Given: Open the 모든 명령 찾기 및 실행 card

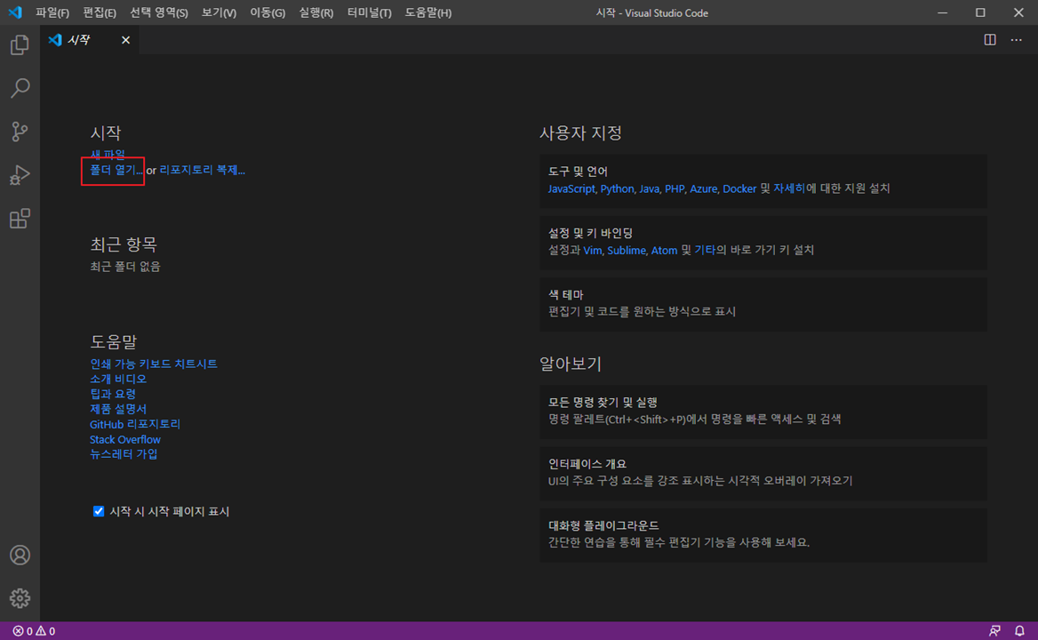Looking at the screenshot, I should pyautogui.click(x=763, y=411).
